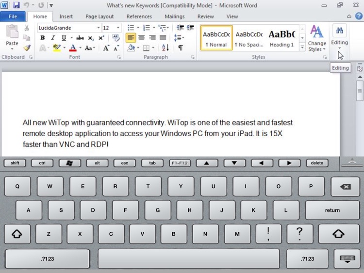
Task: Apply the Heading 1 style
Action: point(282,38)
